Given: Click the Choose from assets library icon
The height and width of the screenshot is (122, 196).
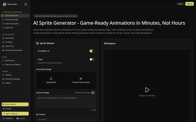Looking at the screenshot, I should [x=81, y=79].
